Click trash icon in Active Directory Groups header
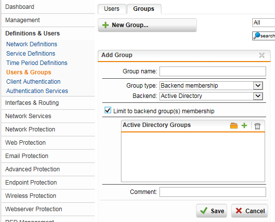275x222 pixels. pos(257,126)
